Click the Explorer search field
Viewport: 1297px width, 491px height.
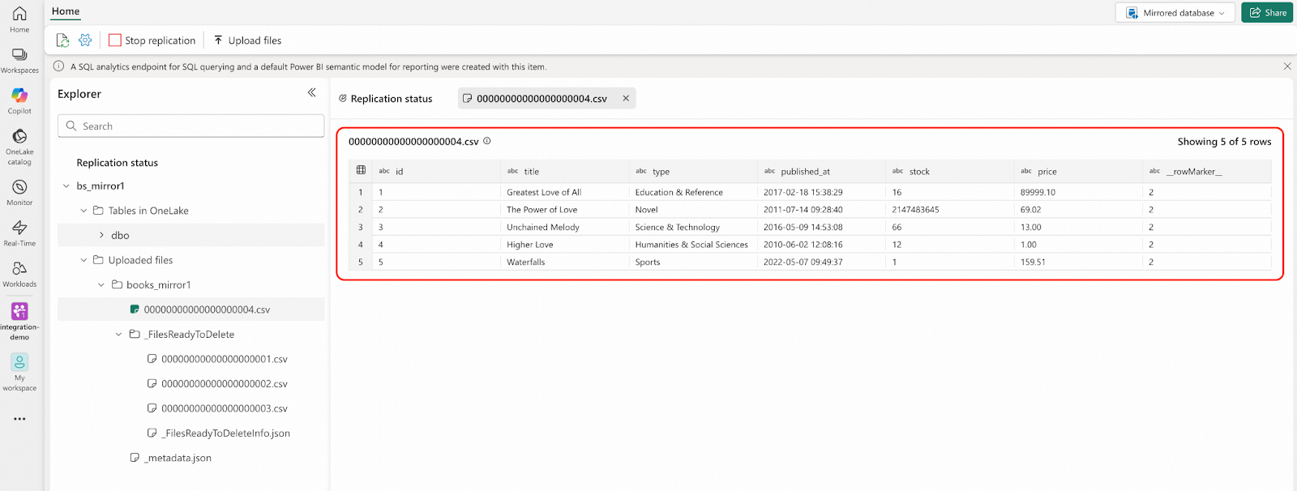pos(191,126)
